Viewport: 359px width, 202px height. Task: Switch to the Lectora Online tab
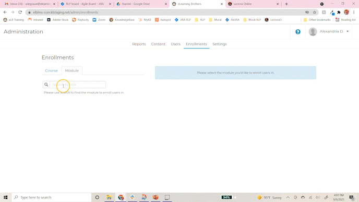tap(253, 4)
